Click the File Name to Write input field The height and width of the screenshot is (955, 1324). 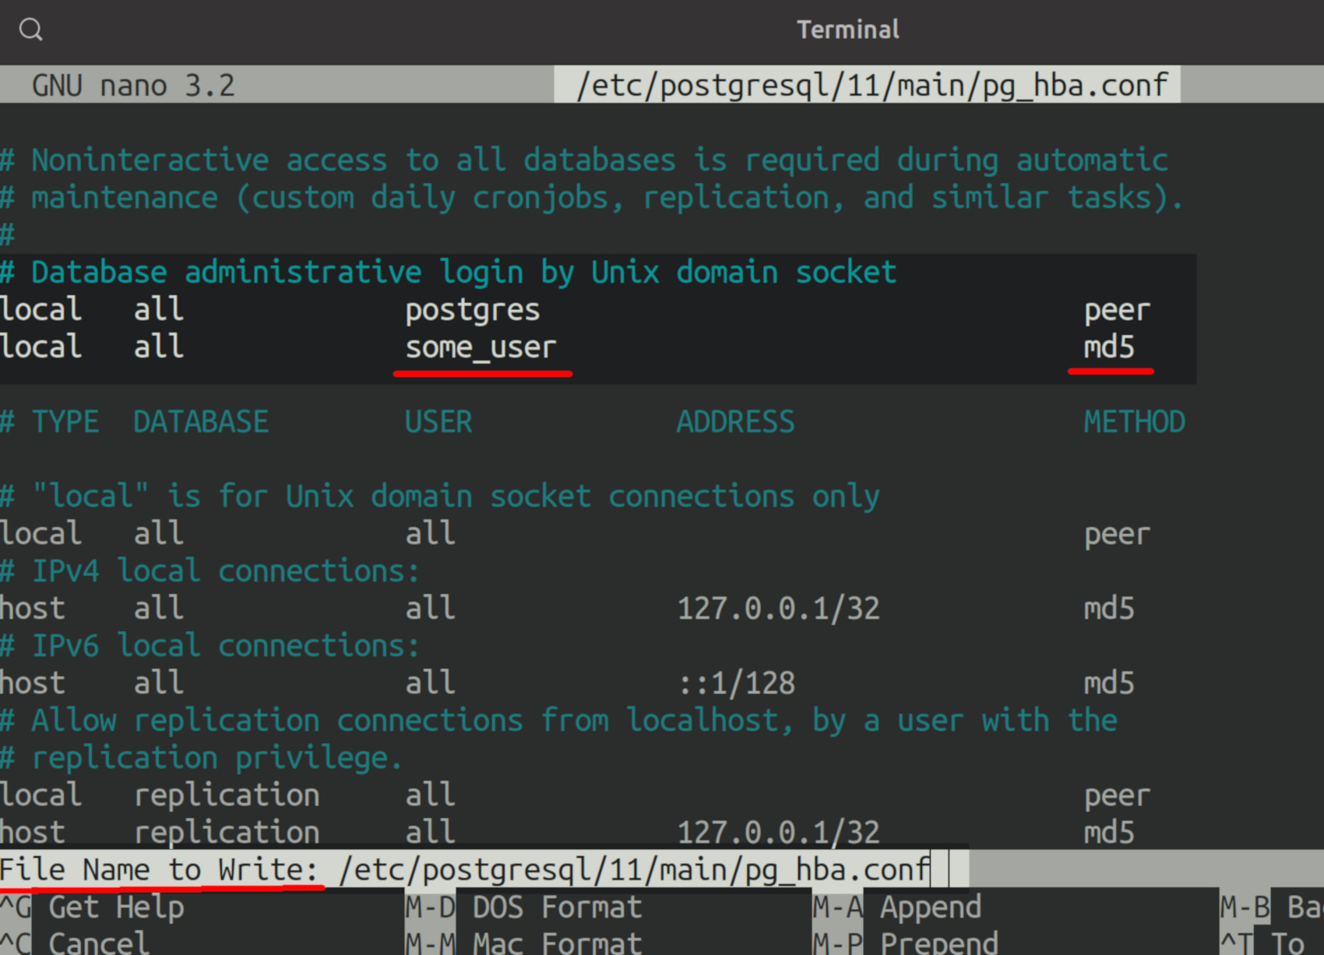point(631,869)
